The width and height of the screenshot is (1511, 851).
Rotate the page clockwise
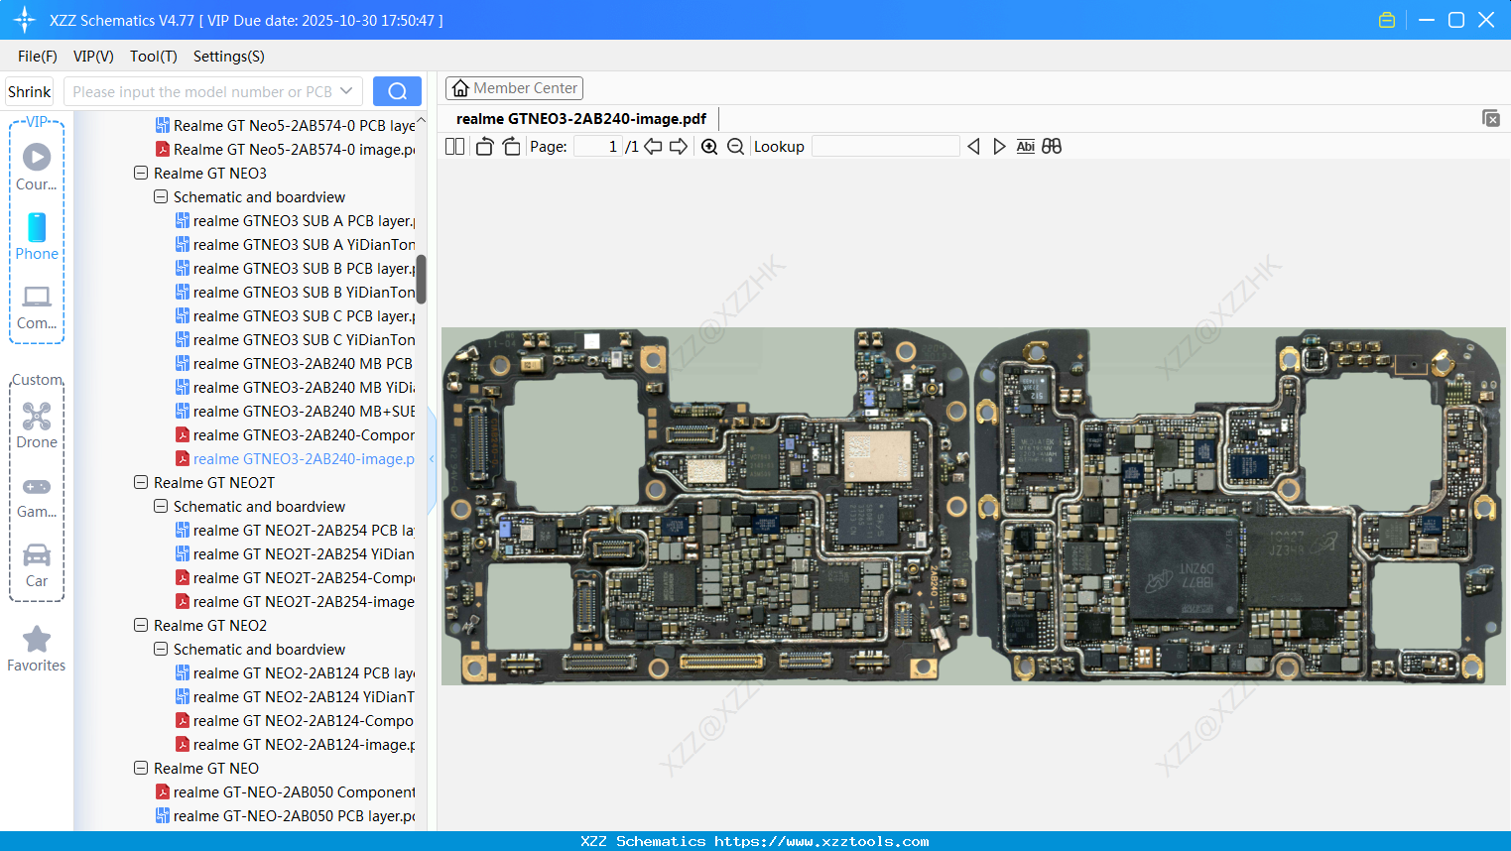511,147
